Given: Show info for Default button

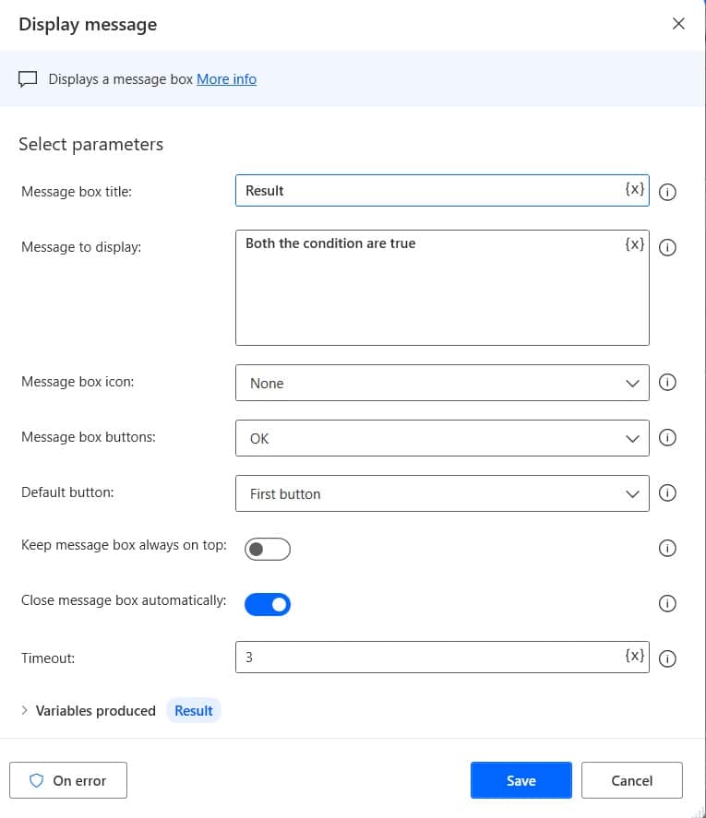Looking at the screenshot, I should pyautogui.click(x=667, y=493).
